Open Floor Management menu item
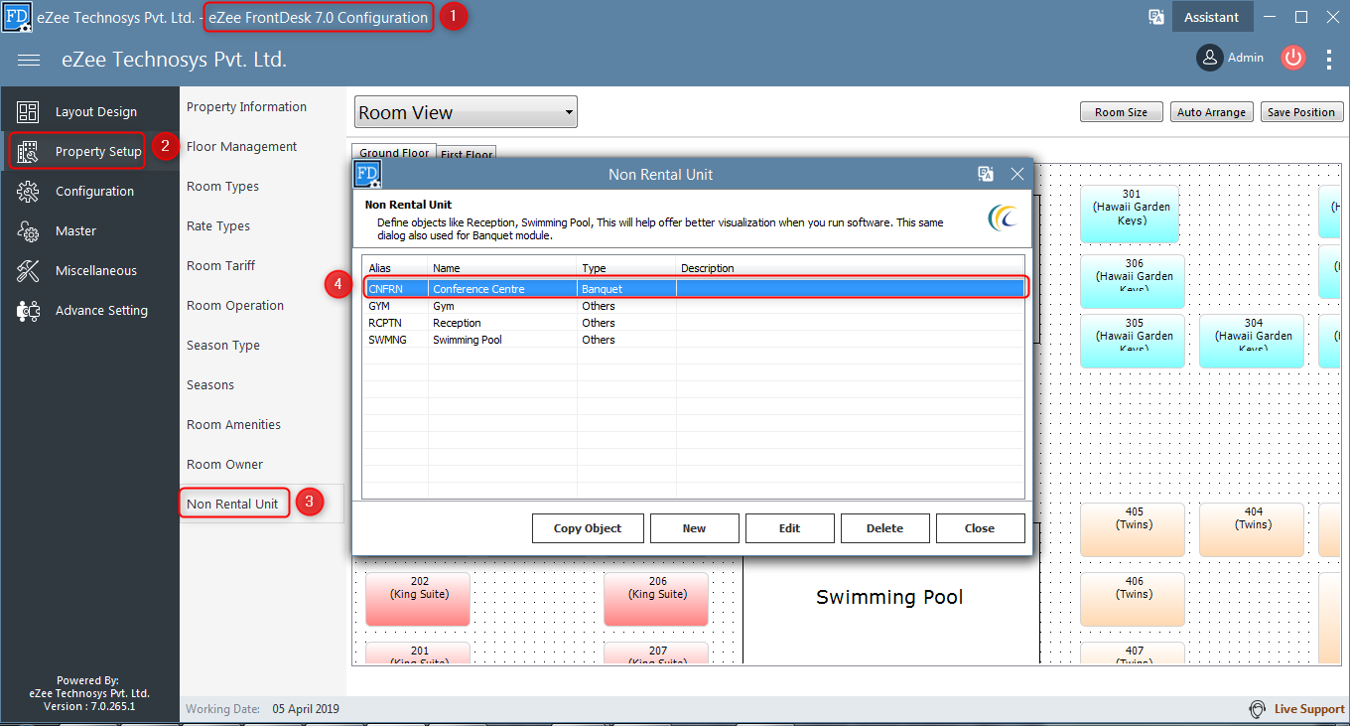This screenshot has width=1350, height=726. (242, 147)
